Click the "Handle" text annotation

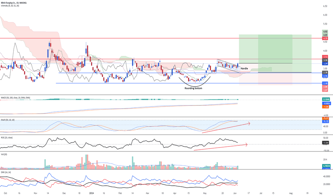tap(244, 68)
